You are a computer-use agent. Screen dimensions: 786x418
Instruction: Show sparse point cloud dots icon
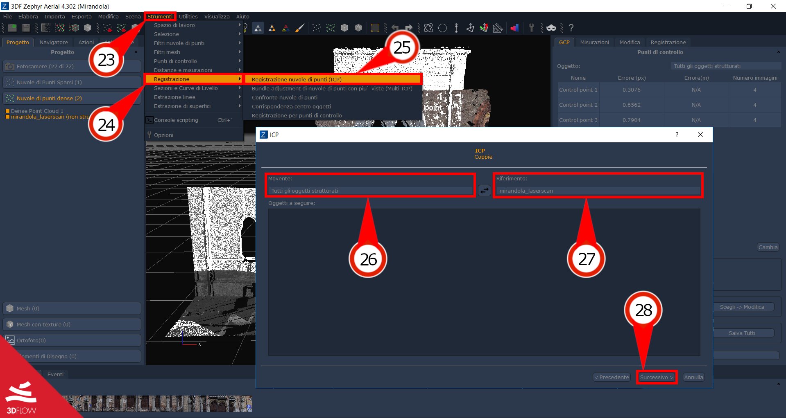(317, 28)
